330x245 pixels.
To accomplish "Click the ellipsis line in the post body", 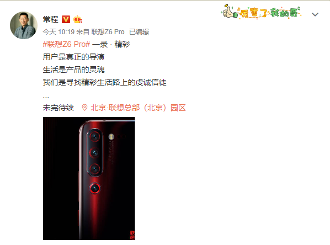I will (46, 97).
